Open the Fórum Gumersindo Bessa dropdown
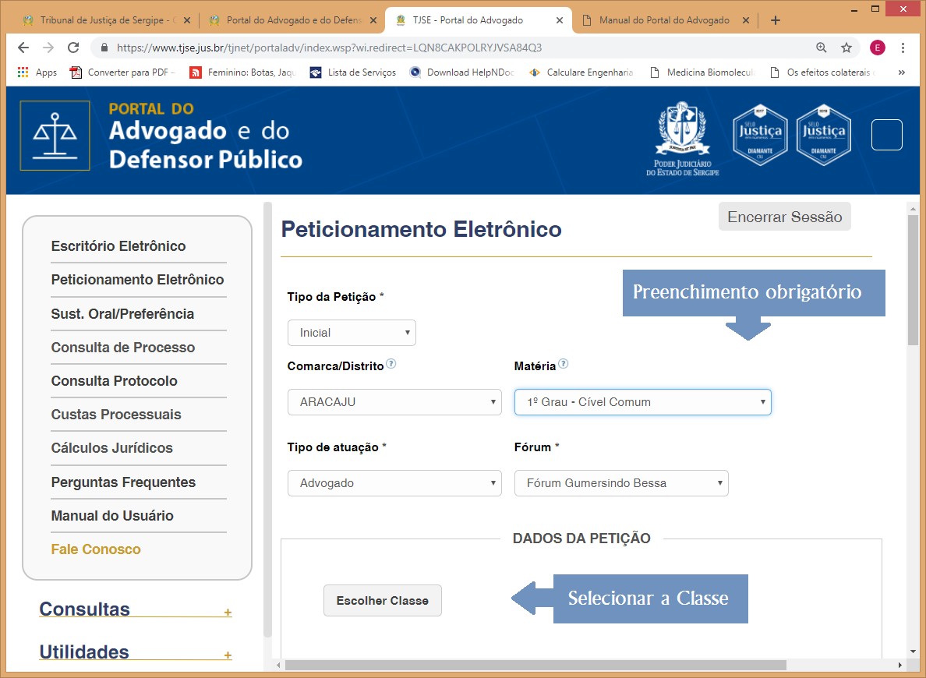Image resolution: width=926 pixels, height=678 pixels. click(621, 483)
